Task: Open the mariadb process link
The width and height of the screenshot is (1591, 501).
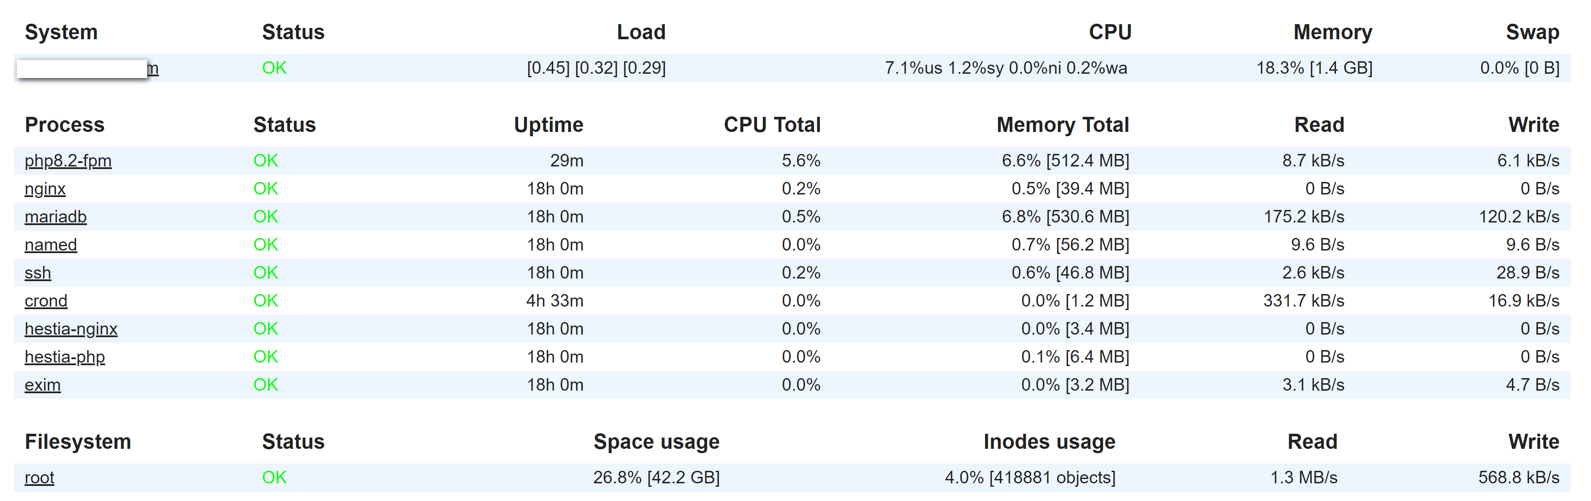Action: point(56,216)
